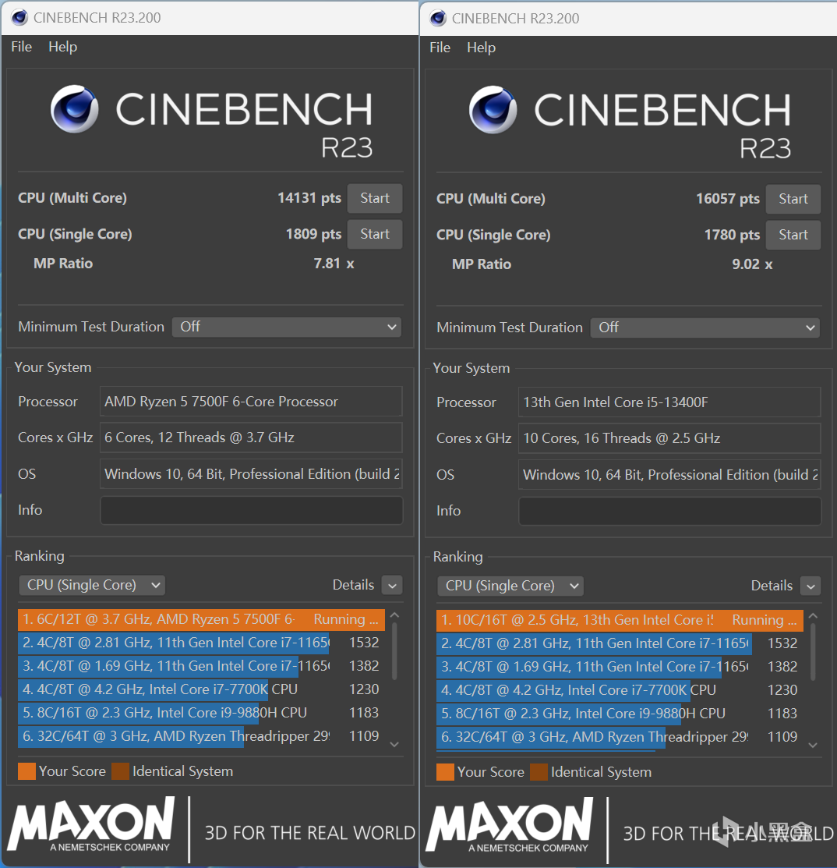Click right ranking list scroll up arrow
The width and height of the screenshot is (837, 868).
click(x=813, y=615)
